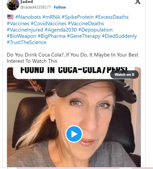Open the #GeneTherapy hashtag
Image resolution: width=153 pixels, height=169 pixels.
84,36
